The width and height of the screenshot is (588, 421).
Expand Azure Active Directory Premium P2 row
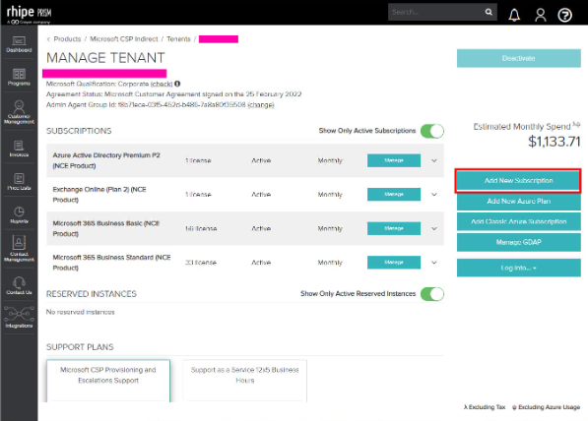pos(434,160)
